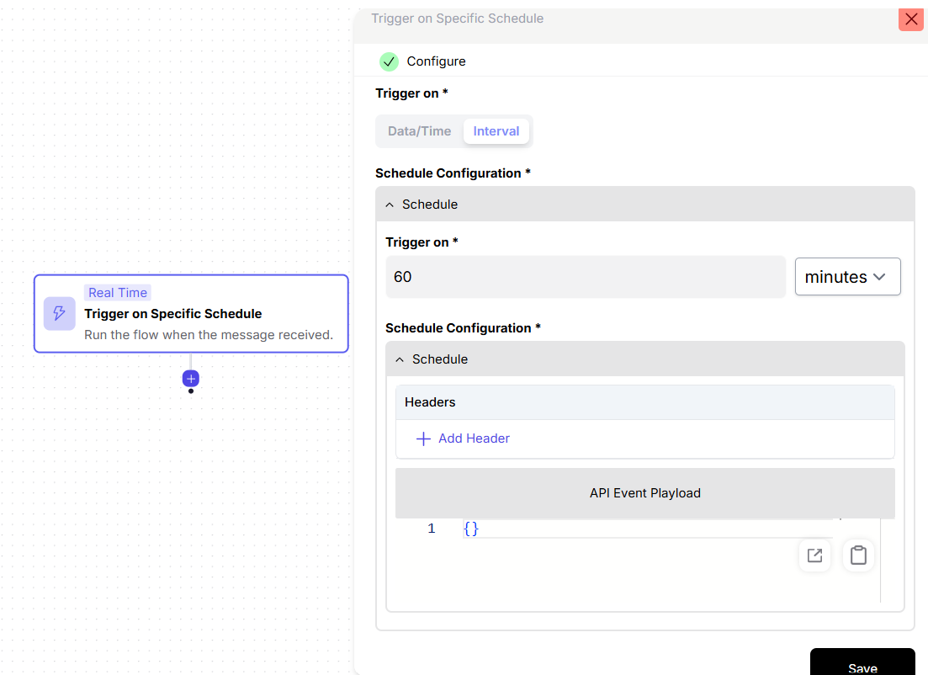This screenshot has width=928, height=675.
Task: Click line number 1 in editor gutter
Action: click(x=432, y=529)
